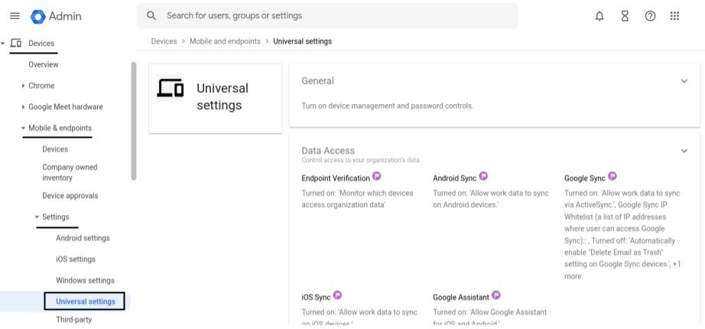Click the flag icon beside Android Sync

coord(483,176)
